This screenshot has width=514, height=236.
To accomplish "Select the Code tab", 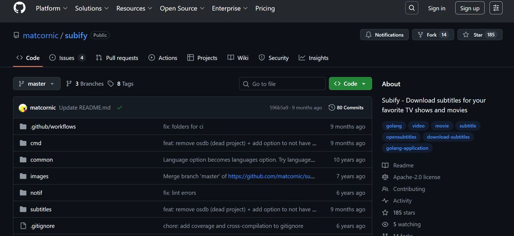I will pyautogui.click(x=28, y=58).
